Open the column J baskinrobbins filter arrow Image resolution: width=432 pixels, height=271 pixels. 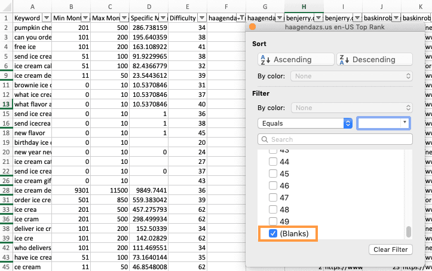point(395,18)
